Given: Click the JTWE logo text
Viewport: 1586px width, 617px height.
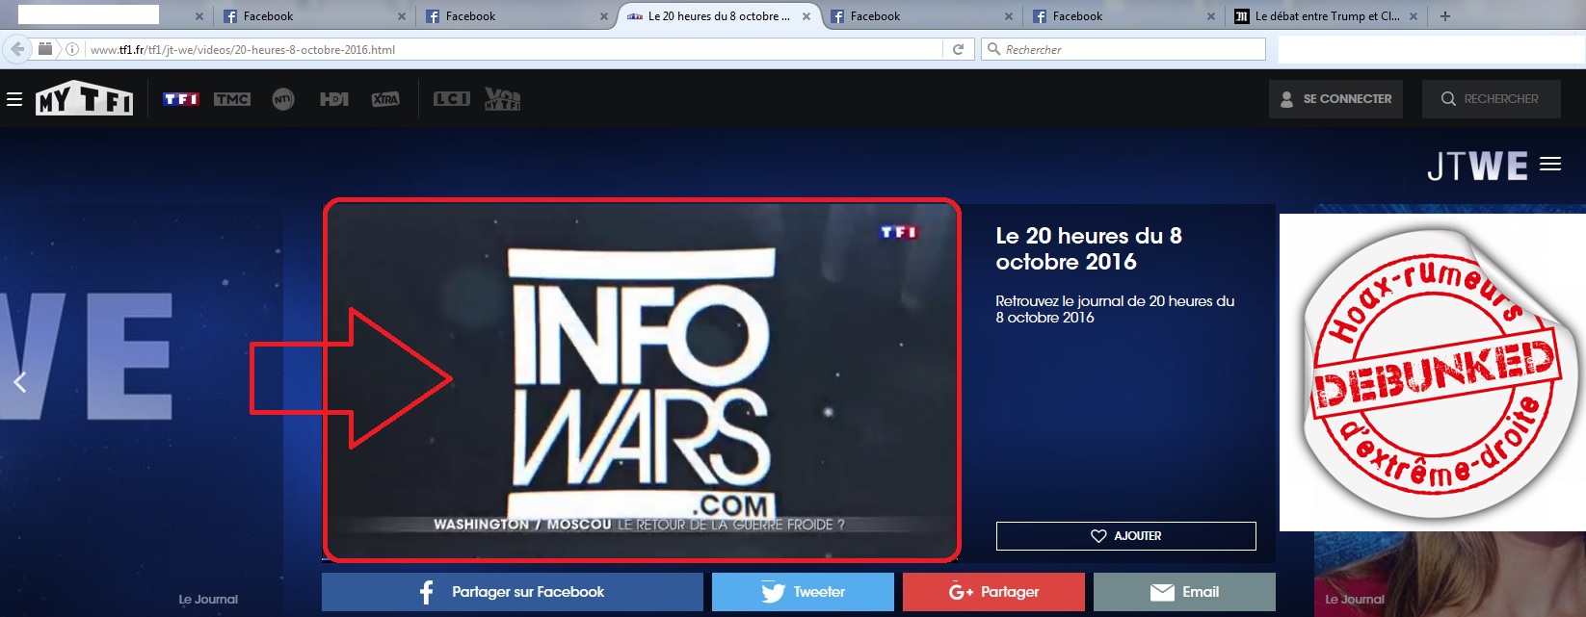Looking at the screenshot, I should tap(1477, 166).
